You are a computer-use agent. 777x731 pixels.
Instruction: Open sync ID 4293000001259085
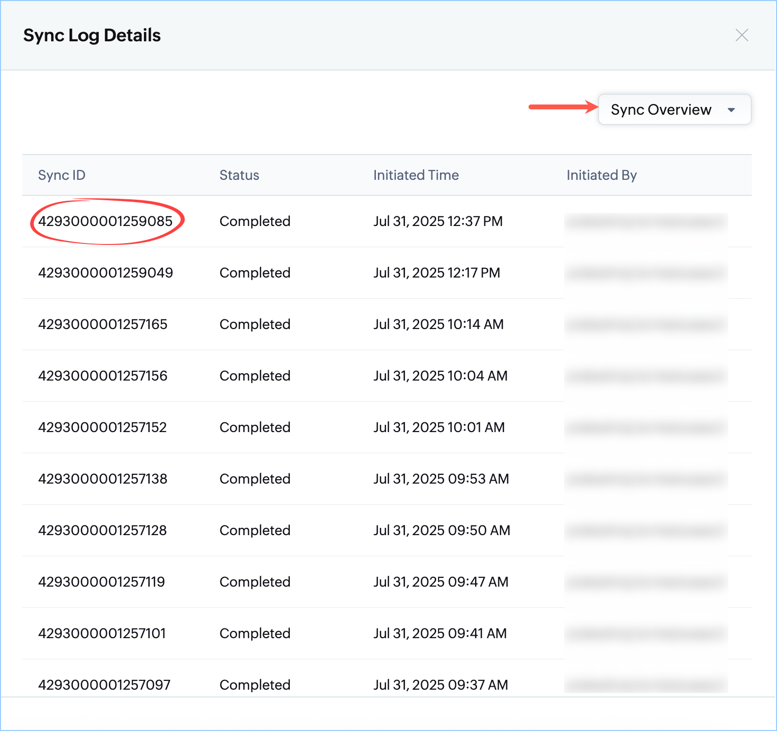pyautogui.click(x=106, y=221)
